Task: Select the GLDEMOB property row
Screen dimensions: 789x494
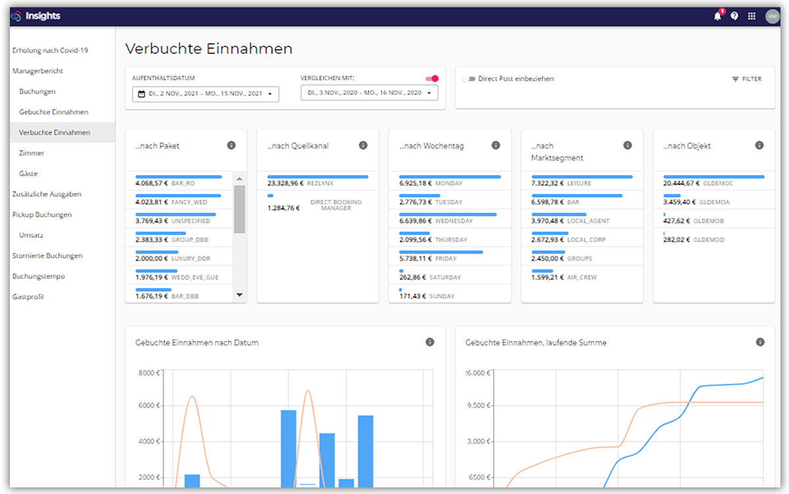Action: click(x=714, y=219)
